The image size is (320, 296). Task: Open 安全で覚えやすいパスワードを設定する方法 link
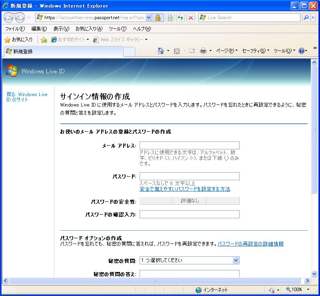point(185,189)
